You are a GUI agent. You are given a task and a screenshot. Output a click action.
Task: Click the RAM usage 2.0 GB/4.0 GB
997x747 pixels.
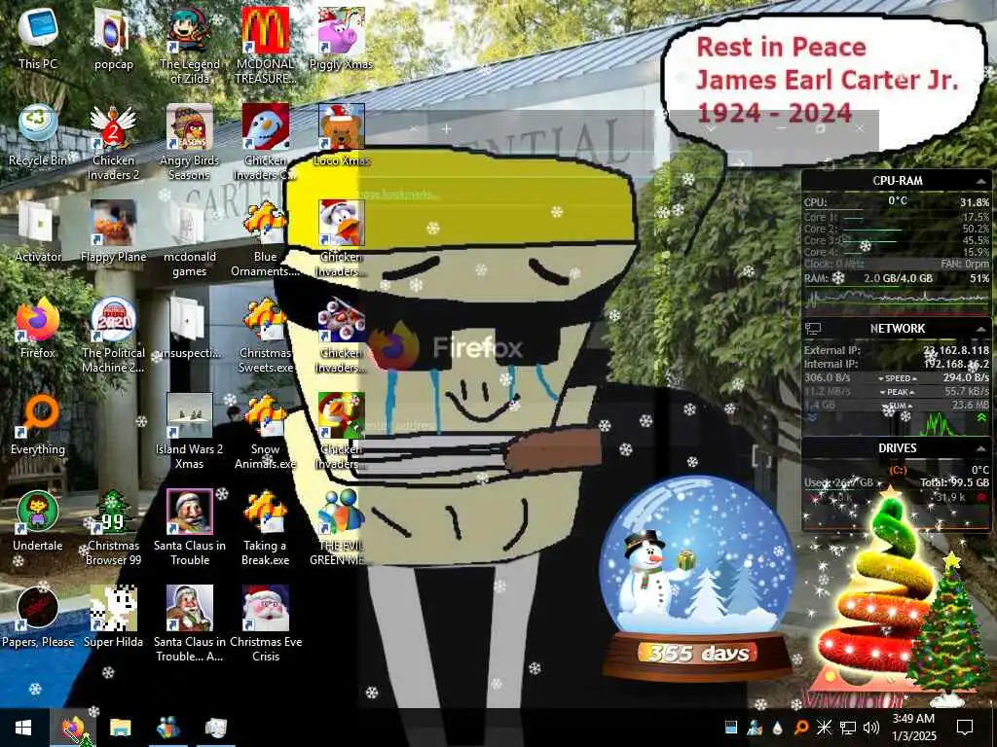click(x=898, y=278)
